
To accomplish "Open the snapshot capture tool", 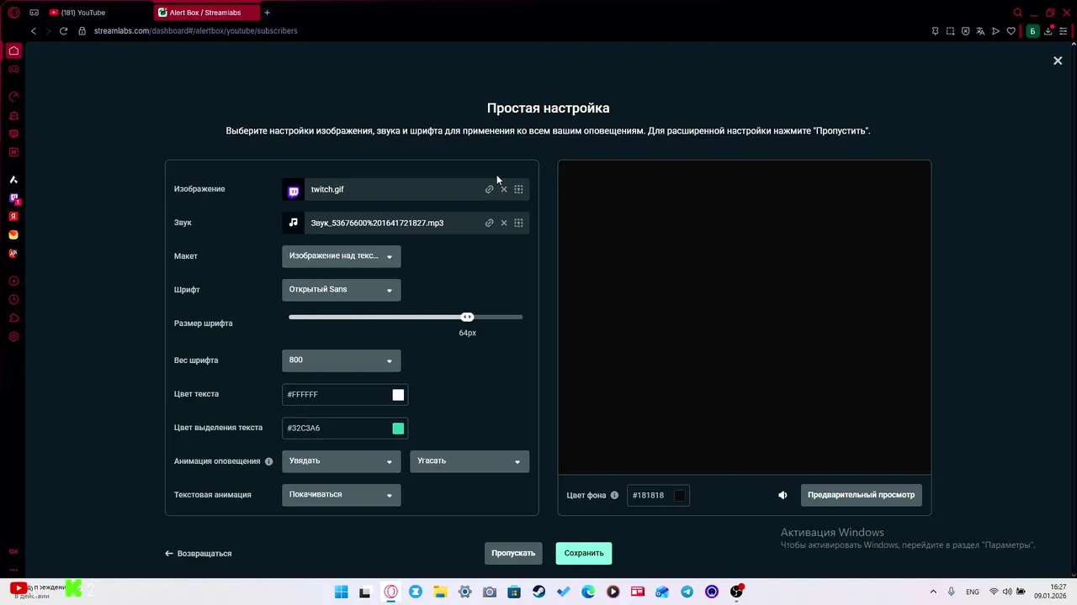I will [x=950, y=31].
